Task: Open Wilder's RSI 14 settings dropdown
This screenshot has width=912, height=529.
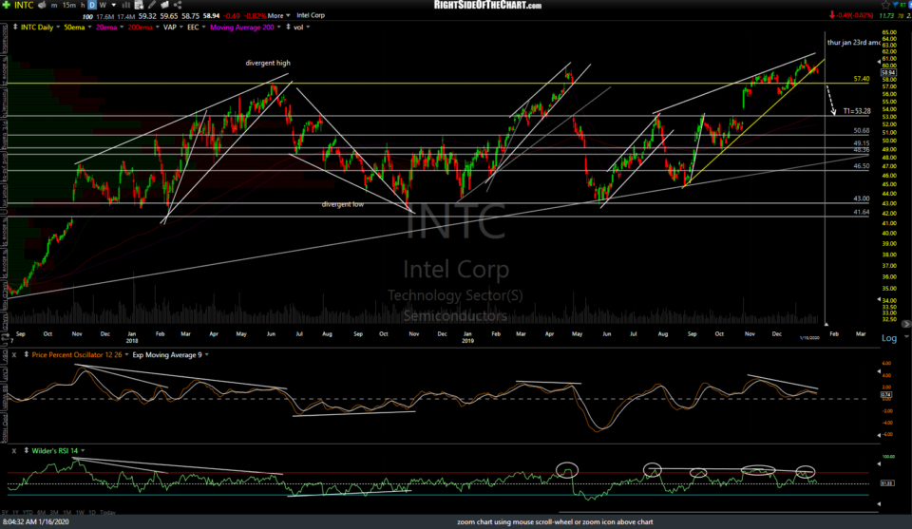Action: 83,450
